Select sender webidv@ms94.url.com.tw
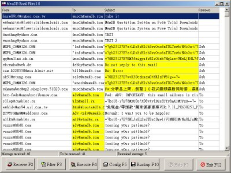The image size is (231, 173). 36,107
